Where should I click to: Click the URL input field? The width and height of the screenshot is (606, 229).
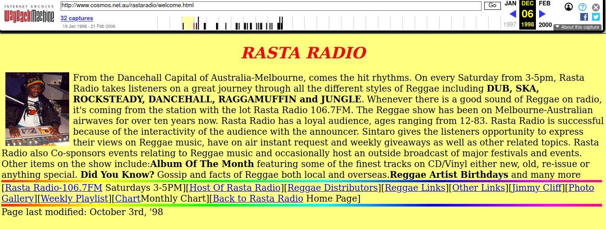(x=271, y=6)
